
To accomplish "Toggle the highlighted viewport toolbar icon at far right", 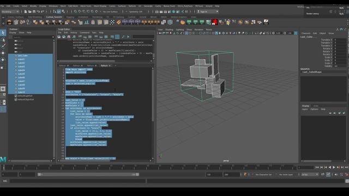I will 296,33.
